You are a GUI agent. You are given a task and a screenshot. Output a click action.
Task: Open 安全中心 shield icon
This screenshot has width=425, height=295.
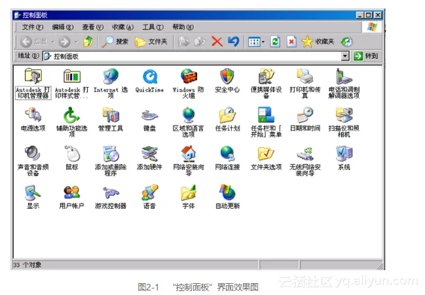click(x=227, y=76)
